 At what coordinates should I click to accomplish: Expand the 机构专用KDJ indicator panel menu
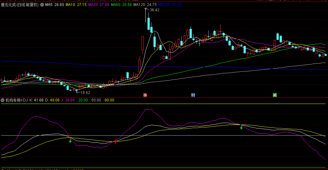(x=3, y=100)
